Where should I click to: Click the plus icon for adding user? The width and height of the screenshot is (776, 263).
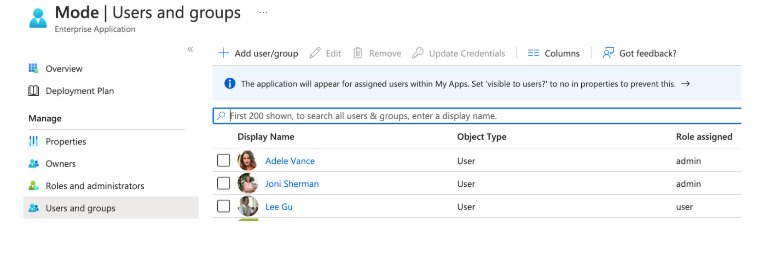click(223, 53)
